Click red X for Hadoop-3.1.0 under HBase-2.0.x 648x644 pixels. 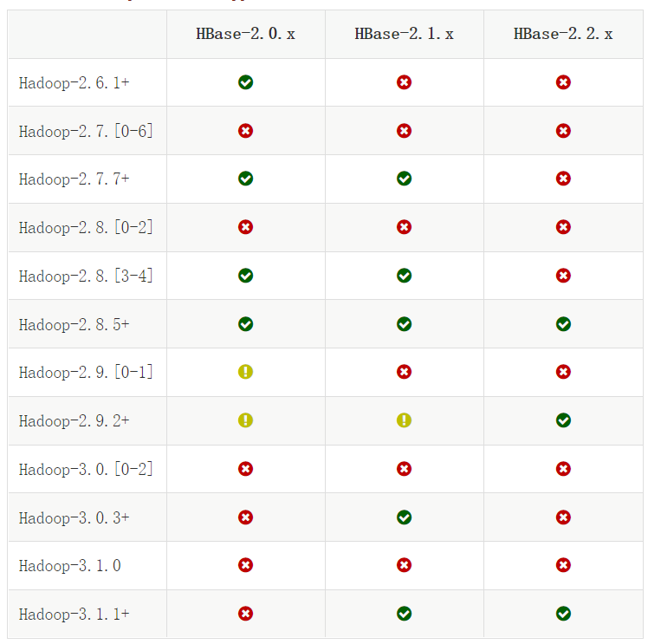coord(245,565)
